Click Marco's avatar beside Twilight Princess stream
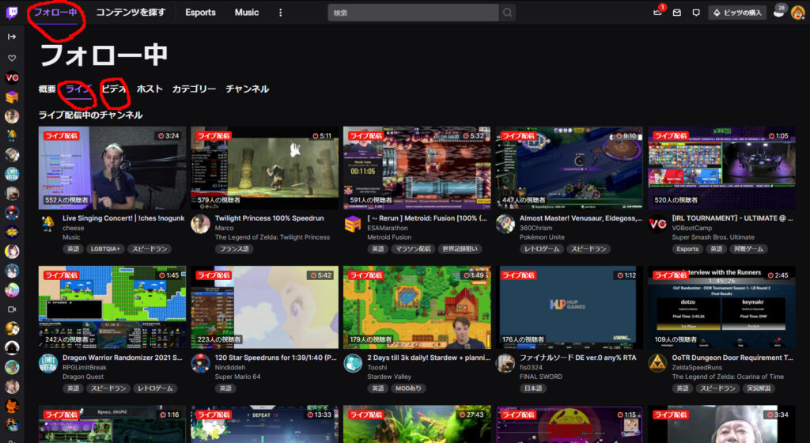 [x=200, y=224]
